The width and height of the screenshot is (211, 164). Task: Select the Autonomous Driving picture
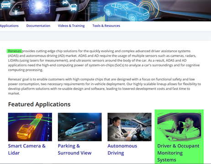pyautogui.click(x=130, y=127)
